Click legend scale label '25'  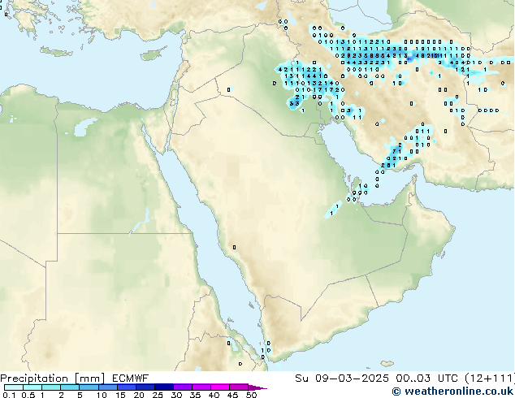point(158,395)
